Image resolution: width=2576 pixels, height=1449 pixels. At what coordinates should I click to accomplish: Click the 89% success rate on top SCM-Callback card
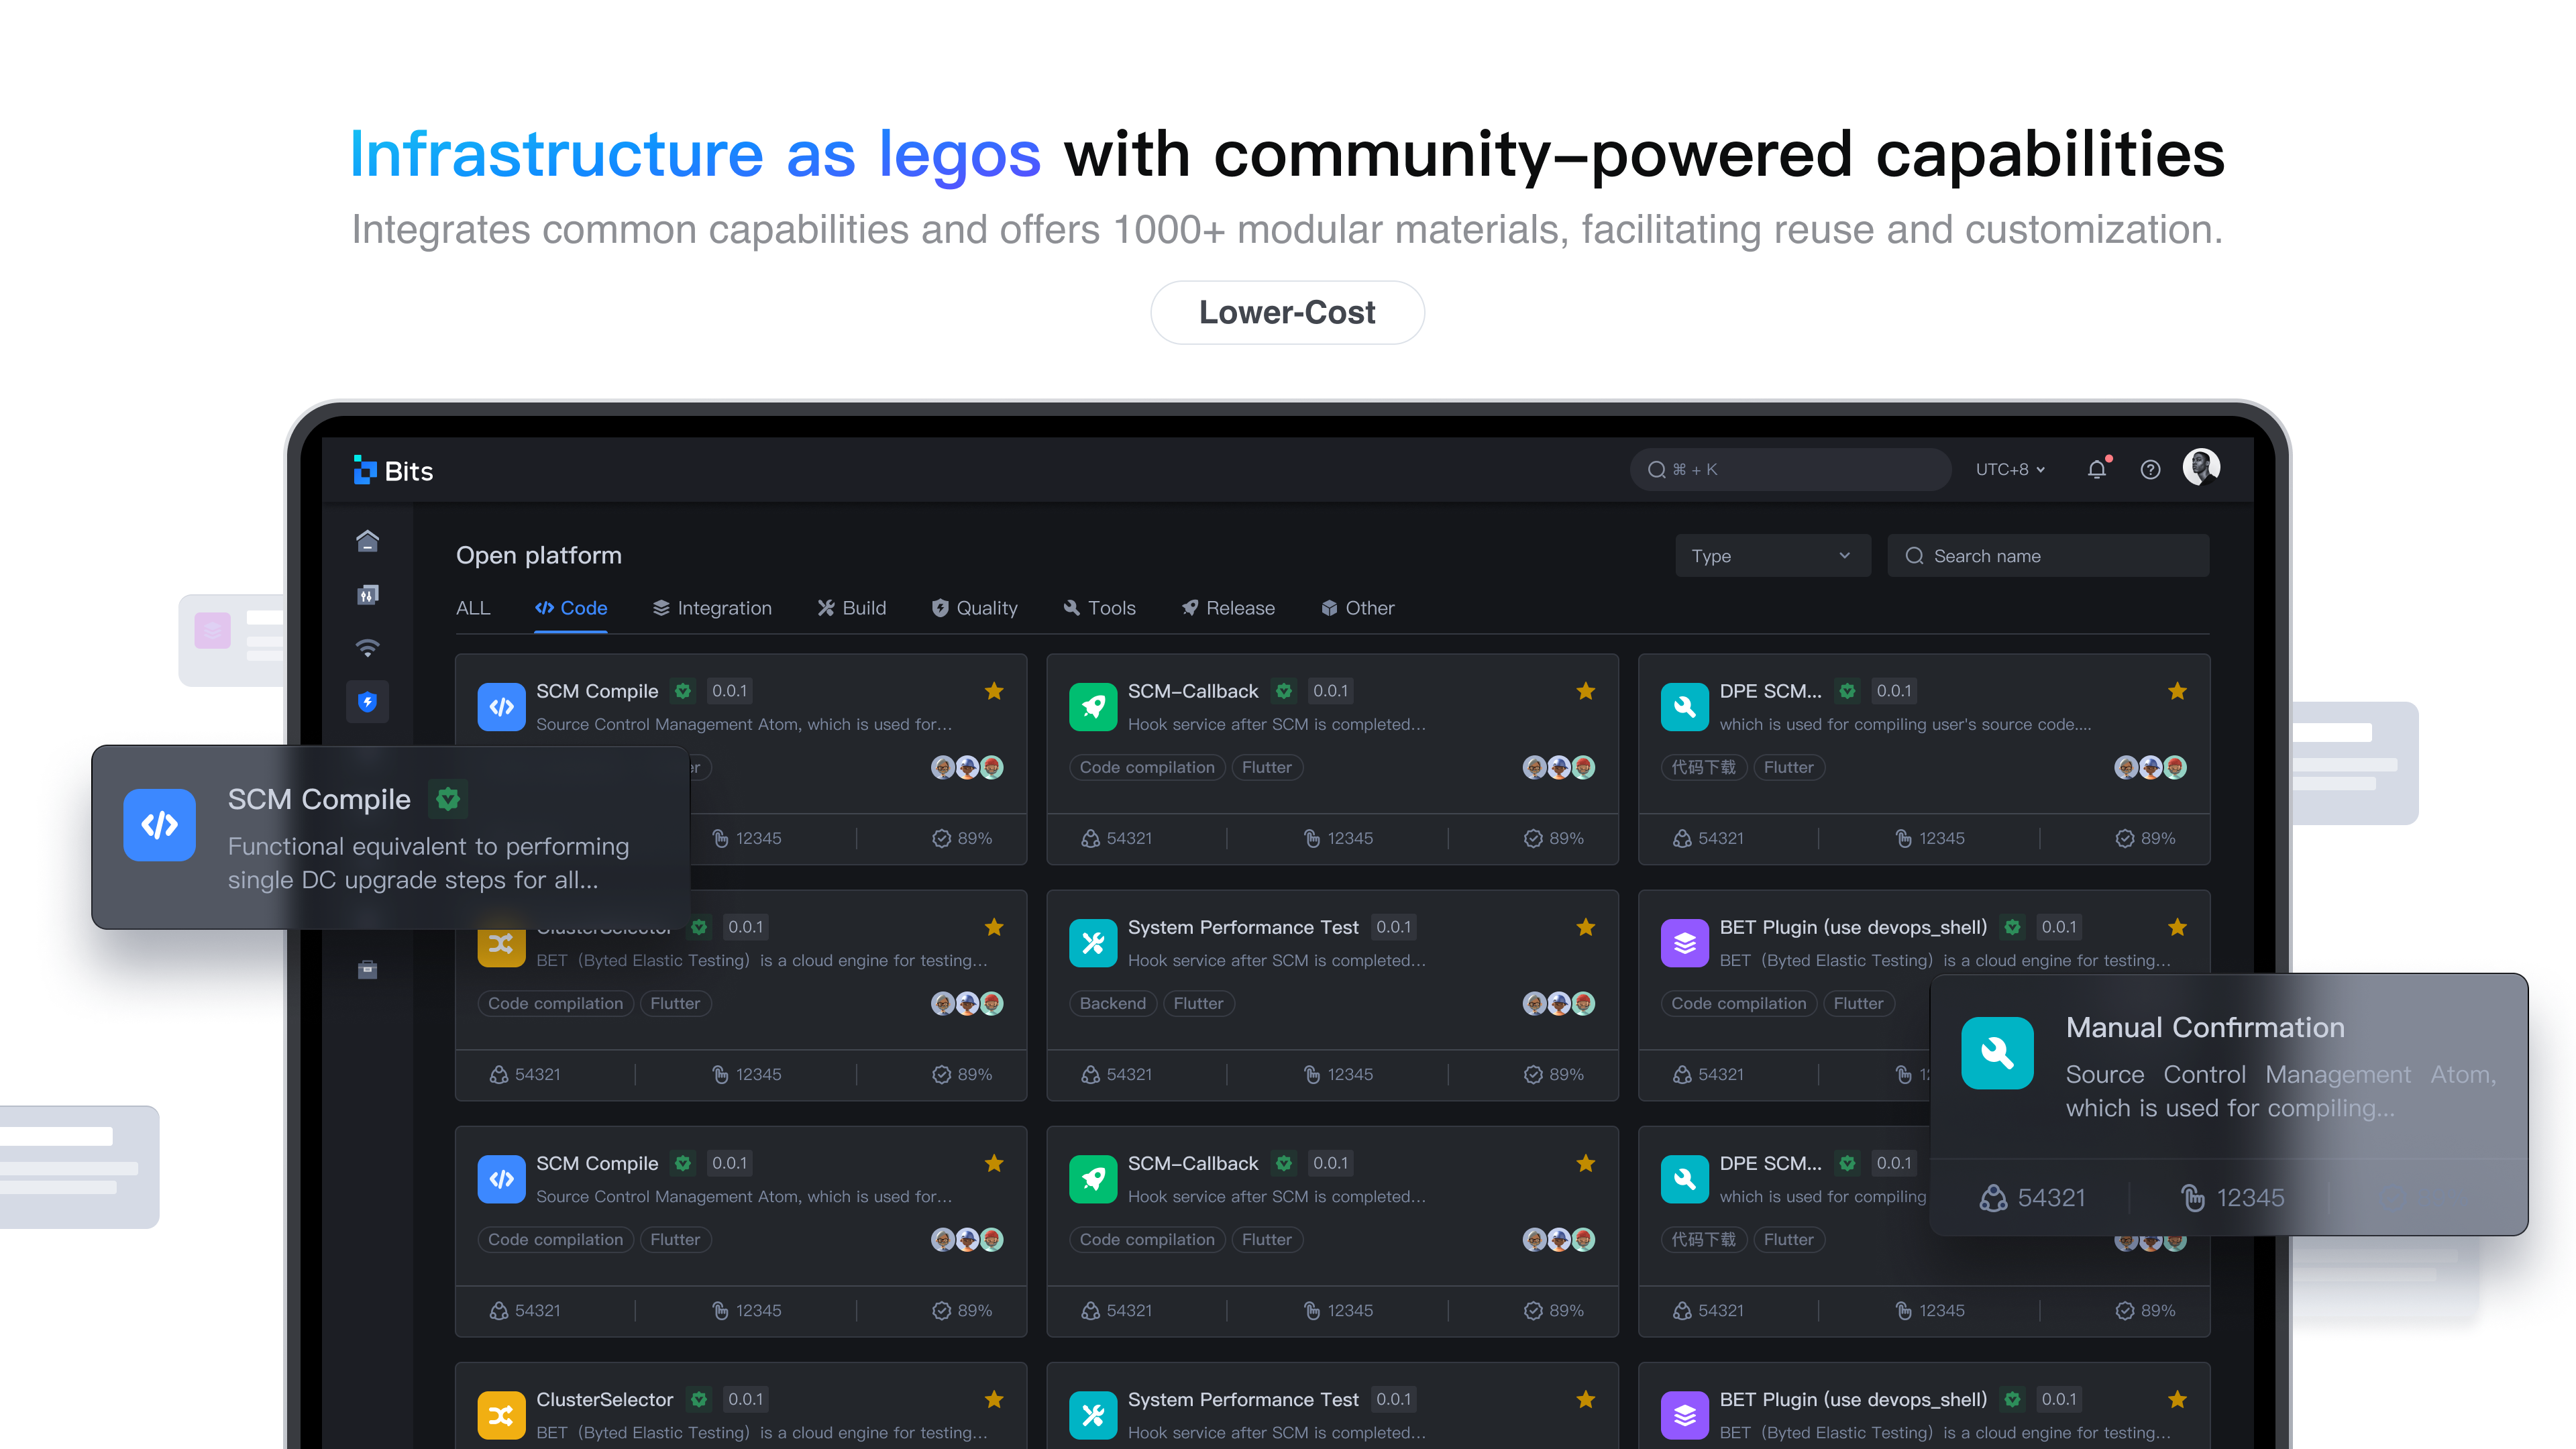click(x=1554, y=838)
